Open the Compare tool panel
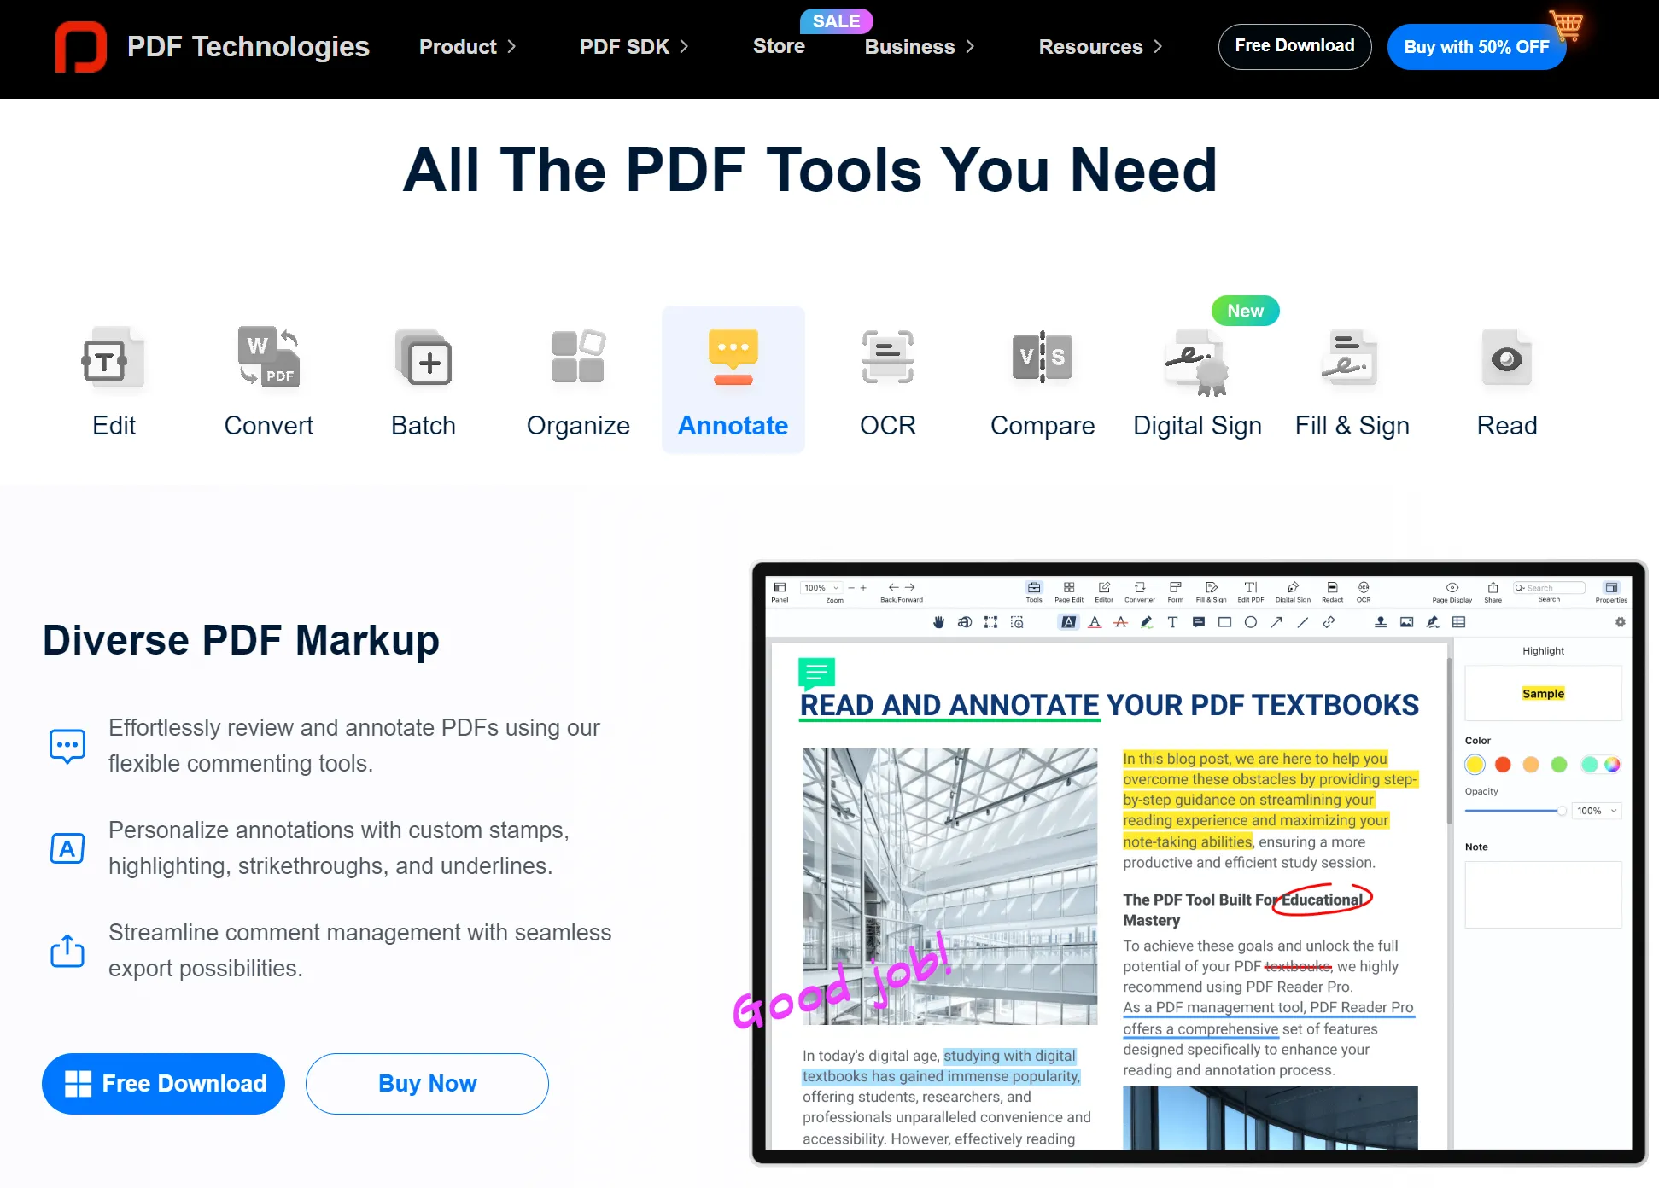The width and height of the screenshot is (1659, 1188). [x=1042, y=379]
